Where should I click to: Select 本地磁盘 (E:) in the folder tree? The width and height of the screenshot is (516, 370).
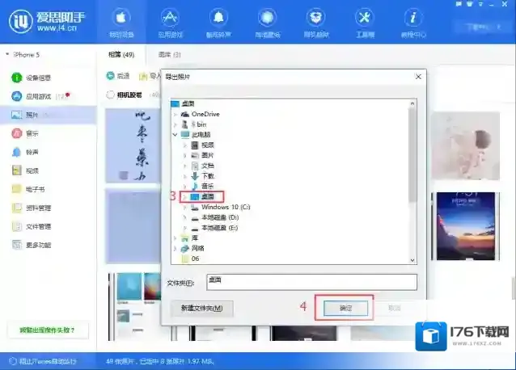(x=219, y=228)
